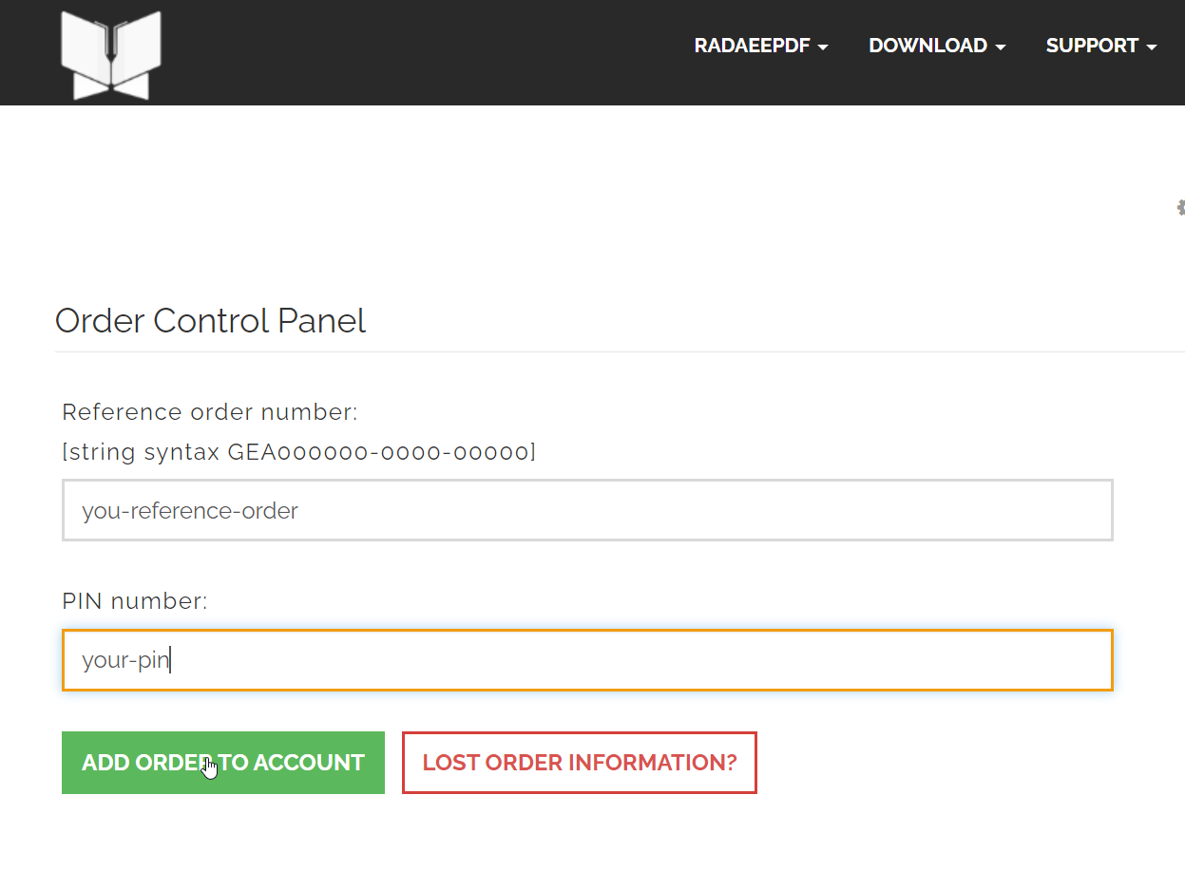The image size is (1185, 871).
Task: Follow the Lost Order Information link
Action: [x=580, y=763]
